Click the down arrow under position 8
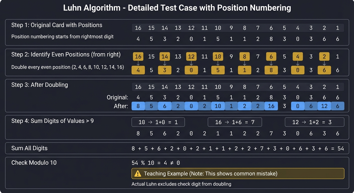The image size is (354, 193). [x=245, y=63]
